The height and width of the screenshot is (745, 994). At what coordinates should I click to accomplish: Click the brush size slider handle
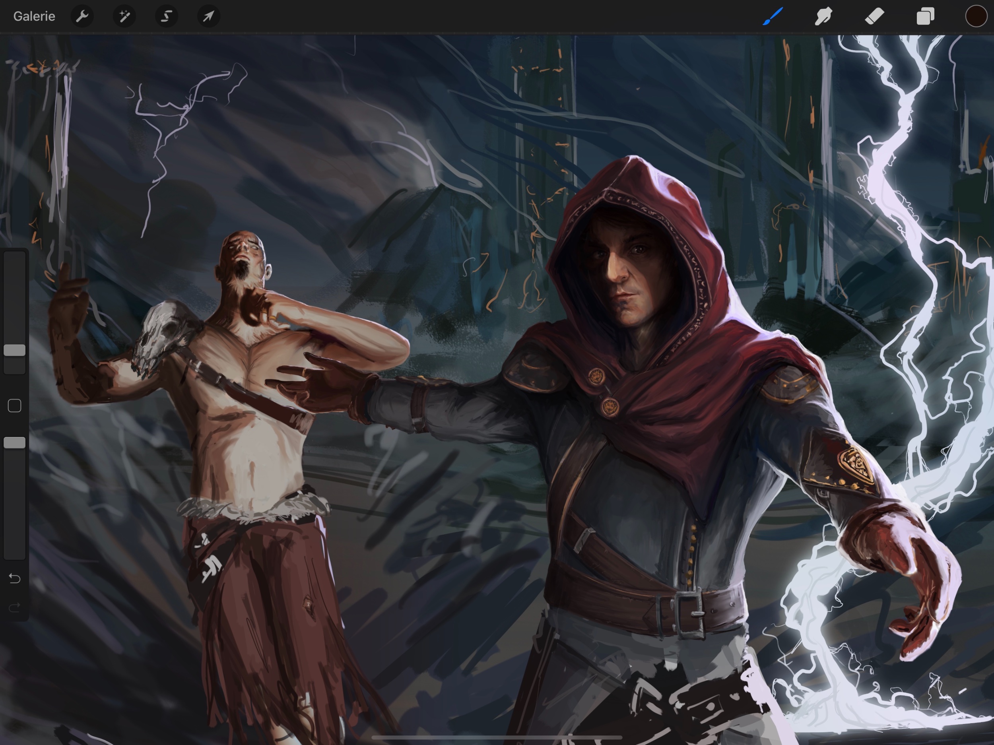[14, 351]
